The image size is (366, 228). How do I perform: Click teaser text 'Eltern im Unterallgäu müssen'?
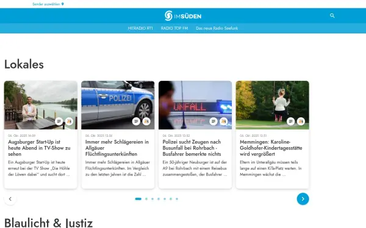270,168
